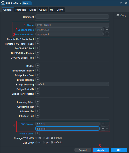Viewport: 129px width, 153px height.
Task: Add a Bridge Port Trusted value
Action: tap(38, 94)
